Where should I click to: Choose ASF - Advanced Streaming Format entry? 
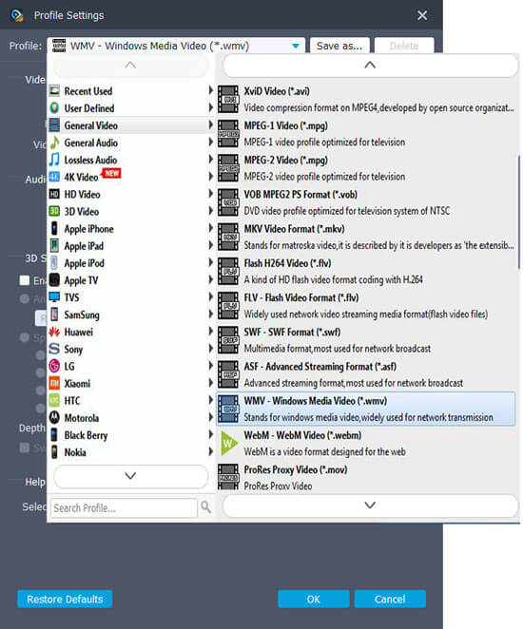[x=366, y=374]
